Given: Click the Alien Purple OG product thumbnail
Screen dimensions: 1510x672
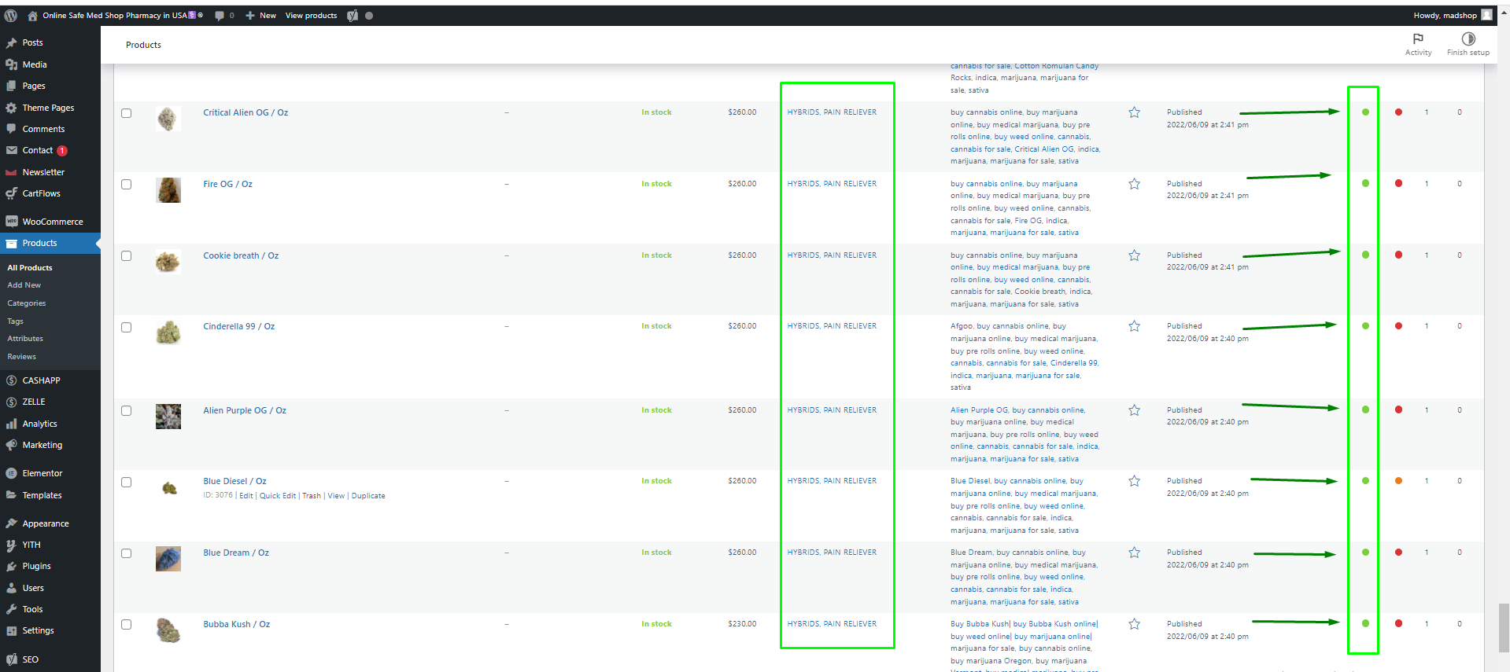Looking at the screenshot, I should point(168,417).
